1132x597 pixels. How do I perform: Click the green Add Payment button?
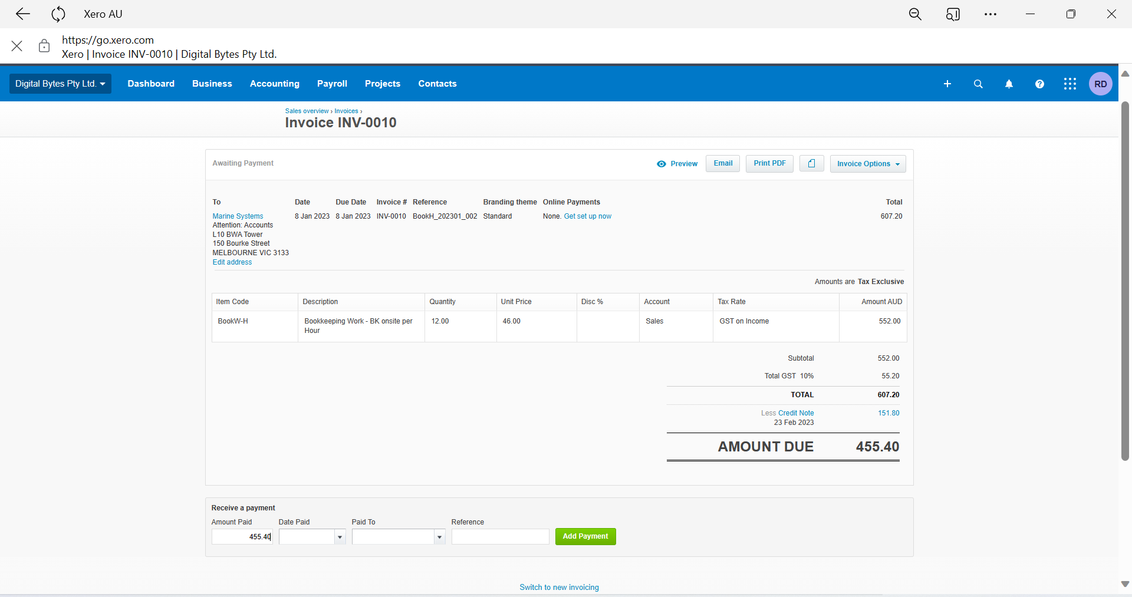click(585, 536)
